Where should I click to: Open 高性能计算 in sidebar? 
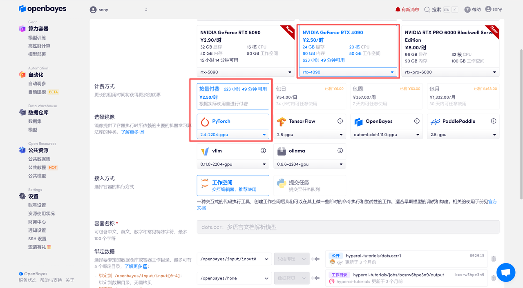click(x=39, y=46)
